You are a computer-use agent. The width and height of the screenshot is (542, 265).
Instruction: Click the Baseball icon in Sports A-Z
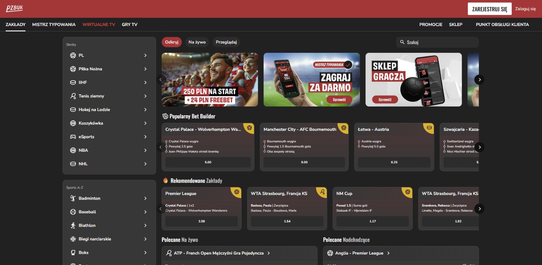click(x=73, y=212)
